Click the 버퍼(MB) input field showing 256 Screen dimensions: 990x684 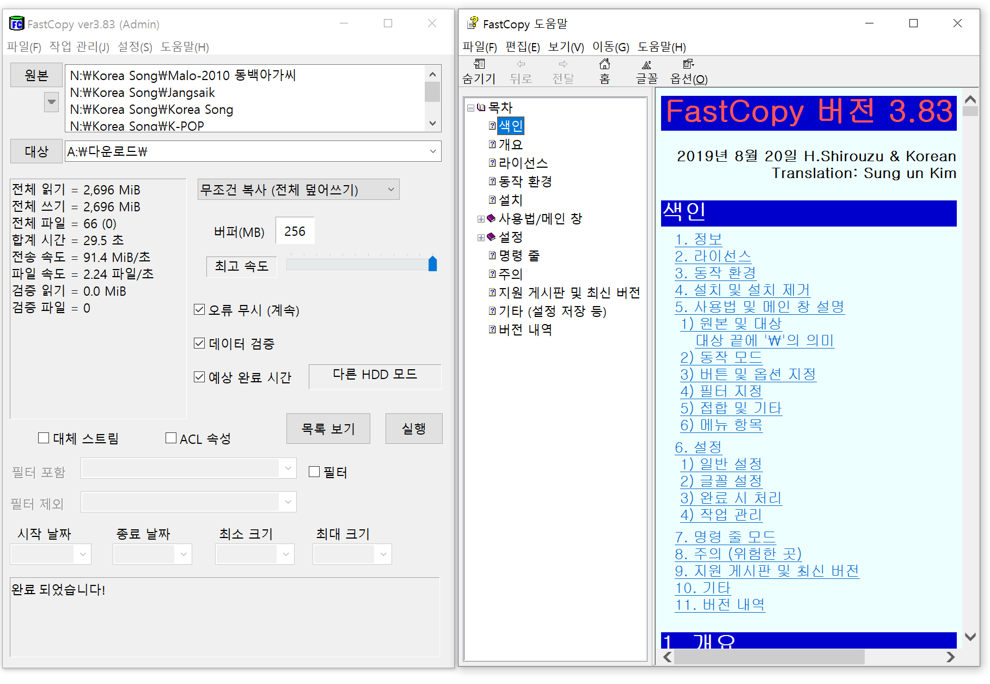[x=295, y=231]
